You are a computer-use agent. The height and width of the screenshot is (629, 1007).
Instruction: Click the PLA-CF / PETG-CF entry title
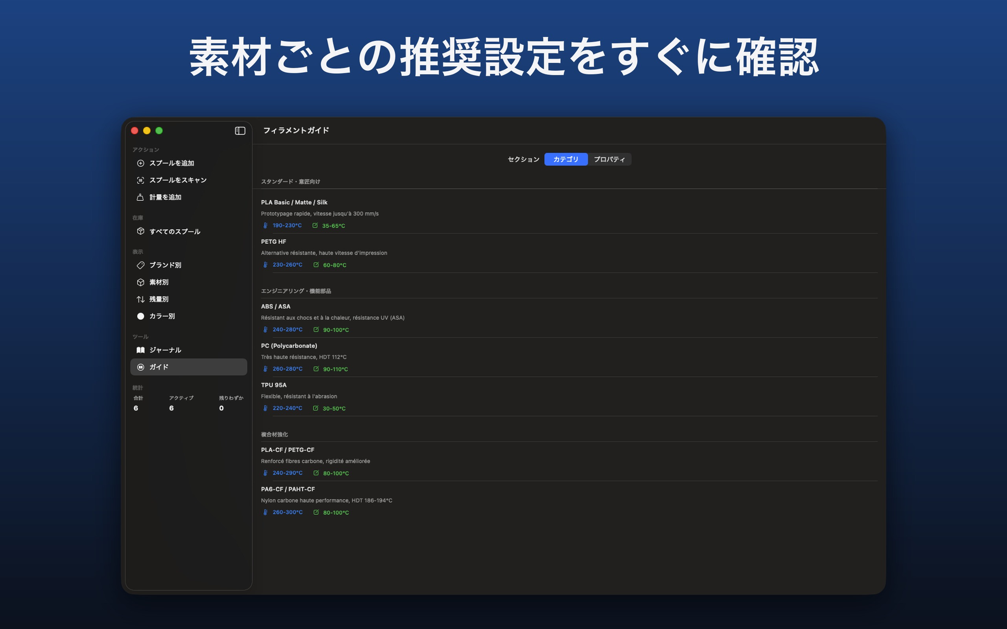coord(288,450)
